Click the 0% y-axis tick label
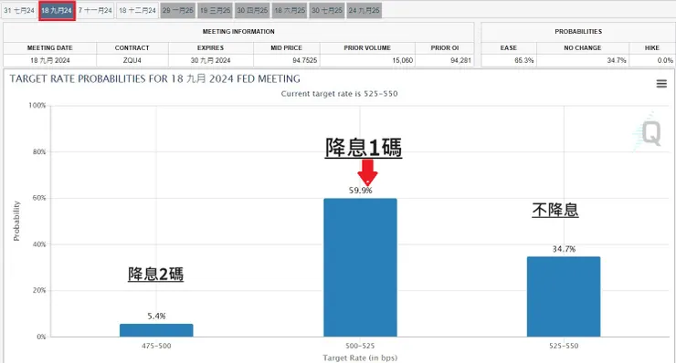Viewport: 676px width, 363px height. (41, 337)
